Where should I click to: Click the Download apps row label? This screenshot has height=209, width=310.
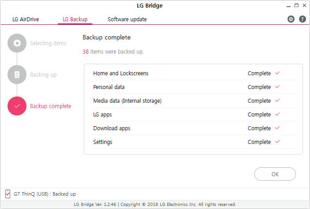tap(112, 128)
